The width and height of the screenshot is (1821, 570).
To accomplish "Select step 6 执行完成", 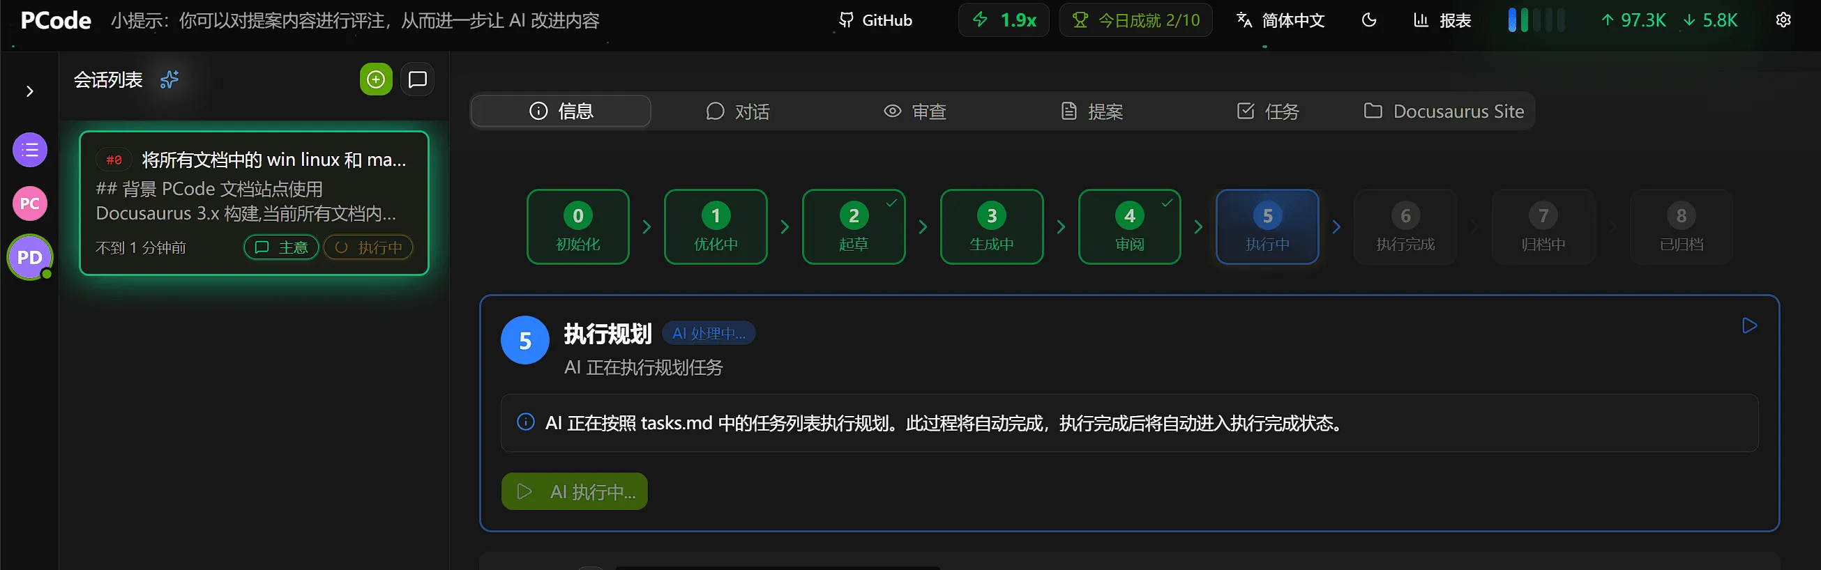I will [x=1405, y=226].
